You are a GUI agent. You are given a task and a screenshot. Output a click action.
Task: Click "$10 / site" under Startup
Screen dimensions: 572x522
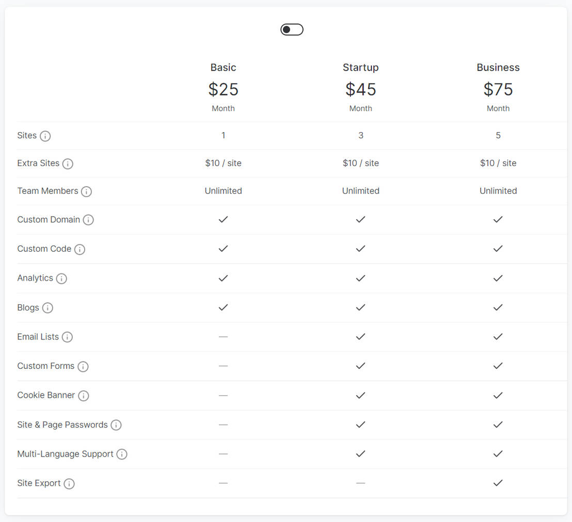click(361, 164)
